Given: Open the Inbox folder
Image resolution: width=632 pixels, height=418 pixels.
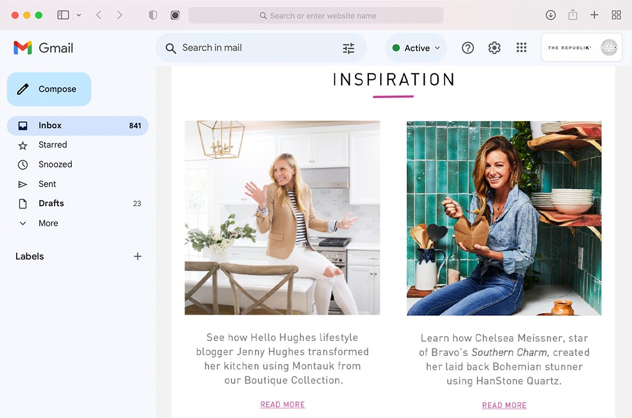Looking at the screenshot, I should [78, 126].
